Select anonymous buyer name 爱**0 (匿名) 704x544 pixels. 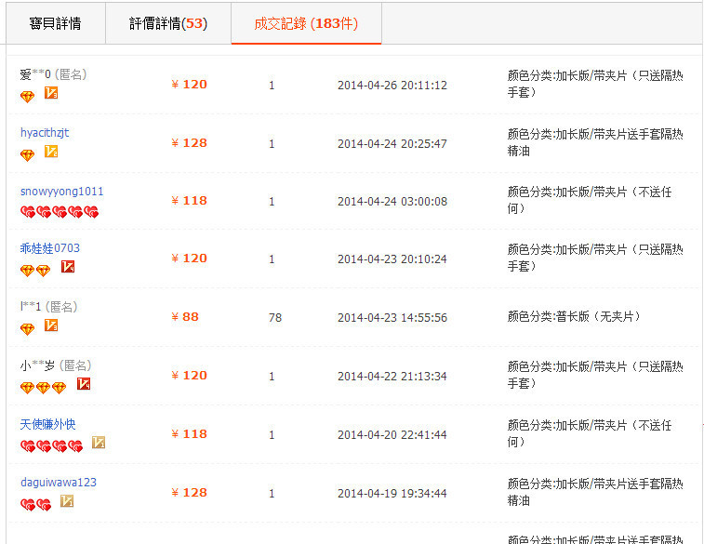pos(53,74)
